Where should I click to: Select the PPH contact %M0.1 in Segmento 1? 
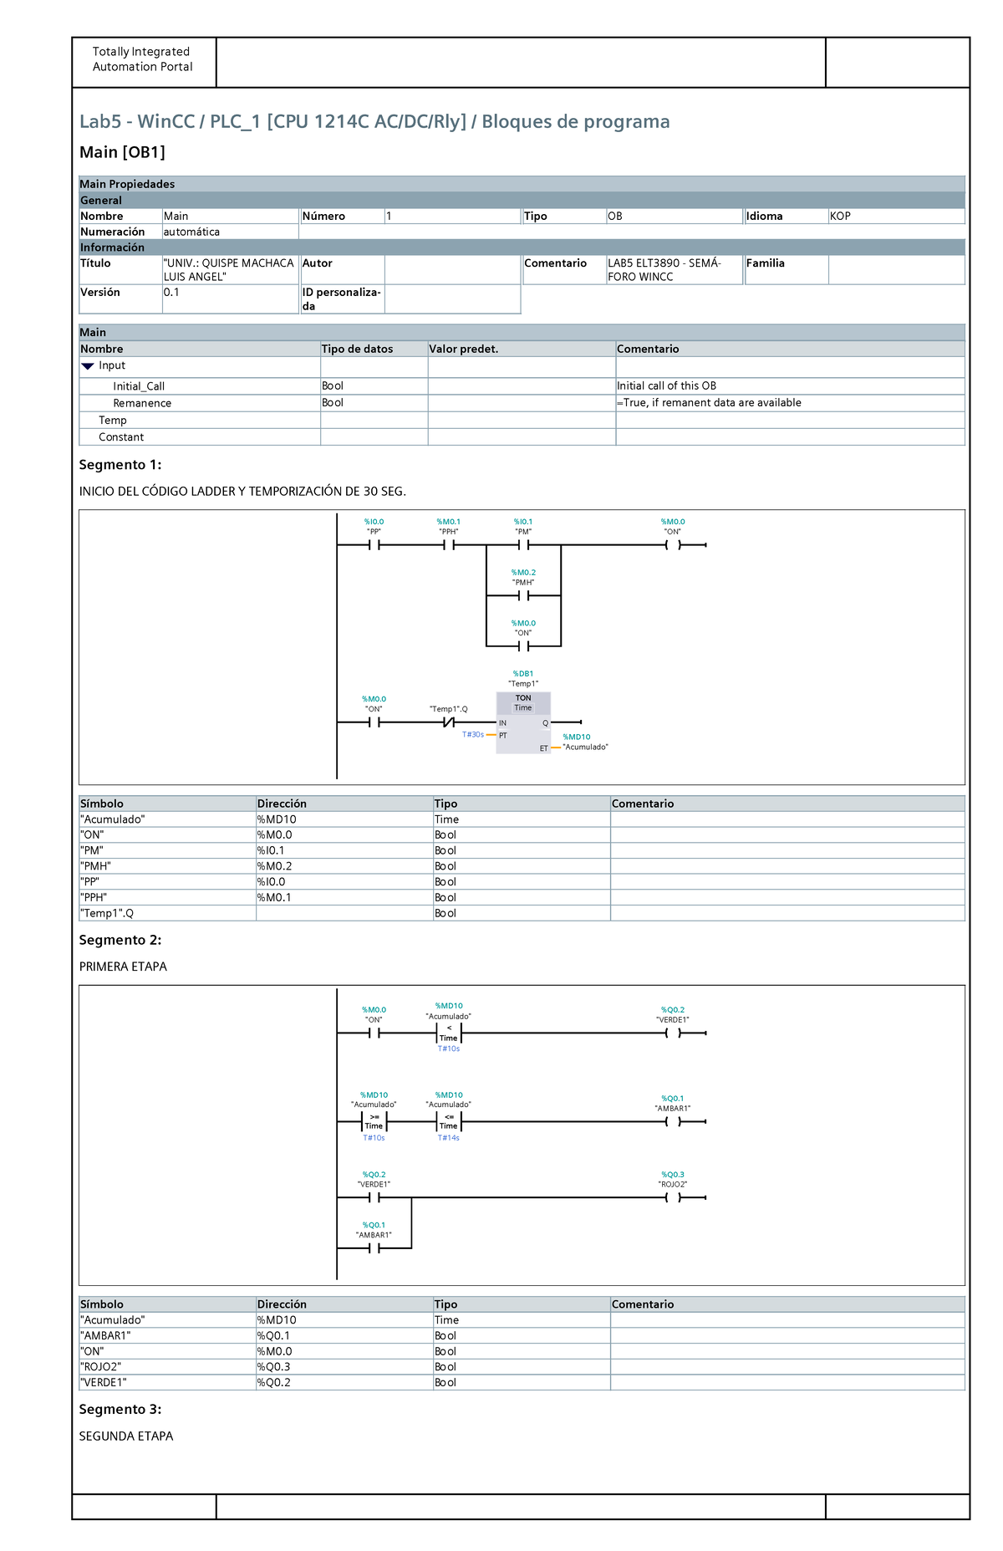click(448, 545)
